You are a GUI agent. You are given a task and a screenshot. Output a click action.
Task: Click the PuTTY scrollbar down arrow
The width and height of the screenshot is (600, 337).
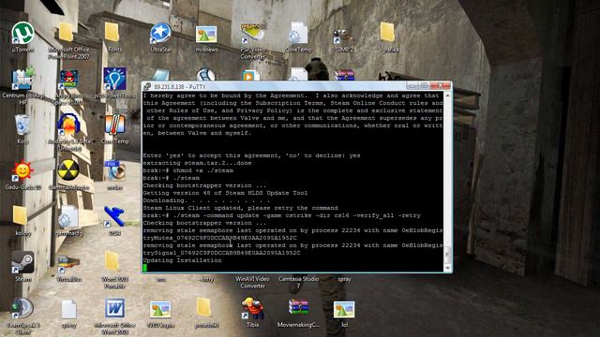447,268
